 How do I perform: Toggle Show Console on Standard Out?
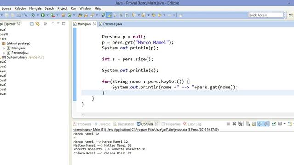[x=260, y=124]
